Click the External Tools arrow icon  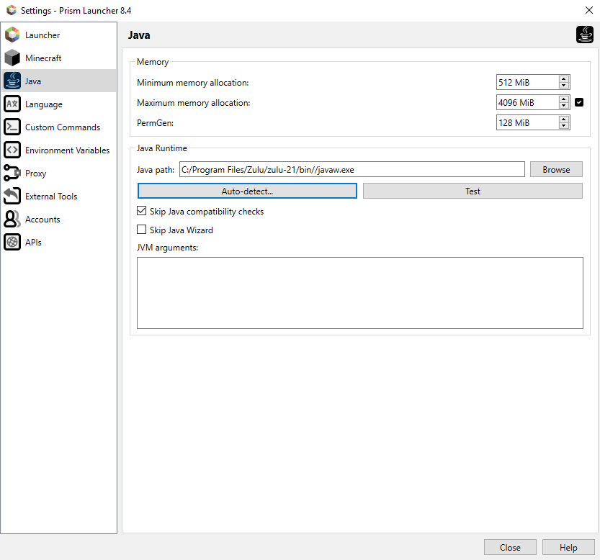pos(12,196)
